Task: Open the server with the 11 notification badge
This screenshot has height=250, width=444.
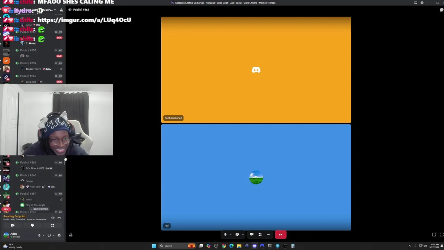Action: click(6, 77)
